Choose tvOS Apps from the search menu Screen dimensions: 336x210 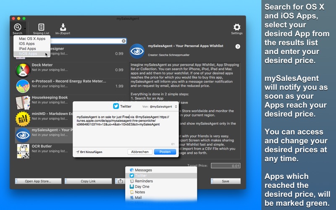pyautogui.click(x=32, y=54)
